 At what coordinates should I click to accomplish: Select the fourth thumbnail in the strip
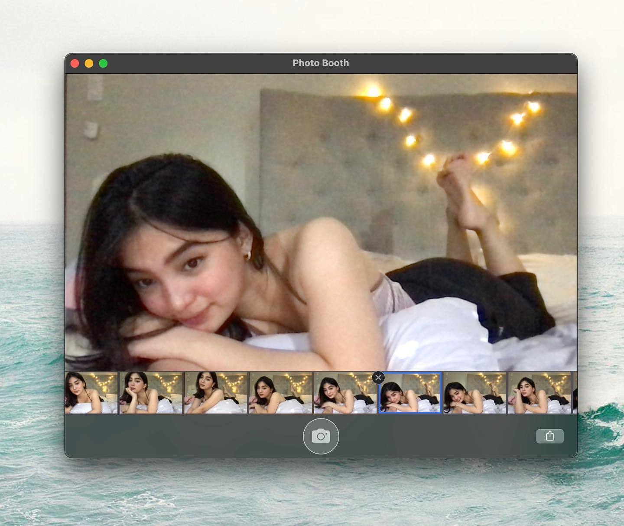point(280,393)
